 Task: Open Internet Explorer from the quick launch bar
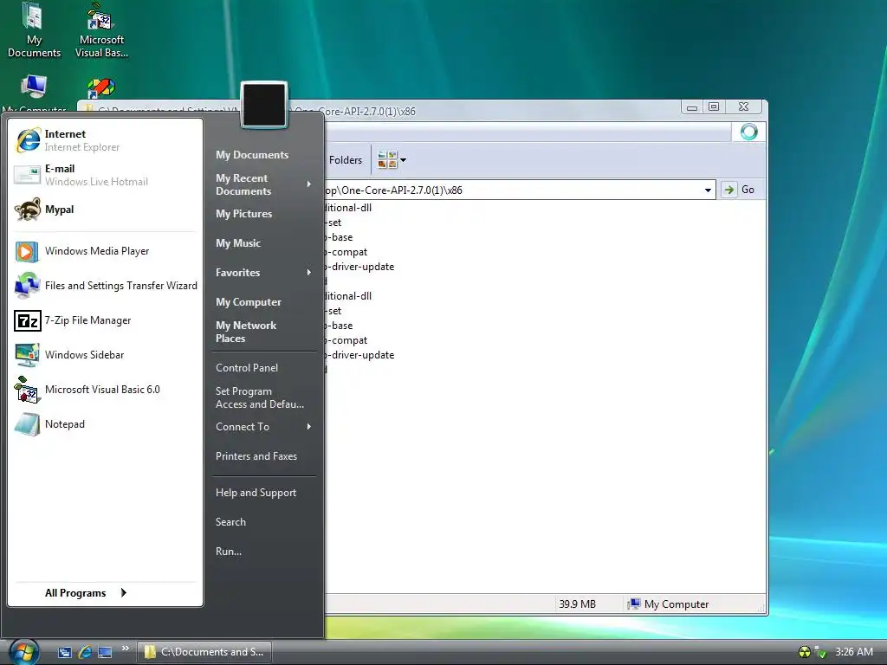pyautogui.click(x=85, y=652)
